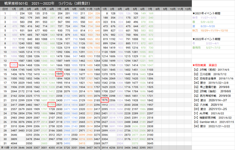The width and height of the screenshot is (235, 150).
Task: Select cell 4355 in the 末15時 row
Action: 52,148
